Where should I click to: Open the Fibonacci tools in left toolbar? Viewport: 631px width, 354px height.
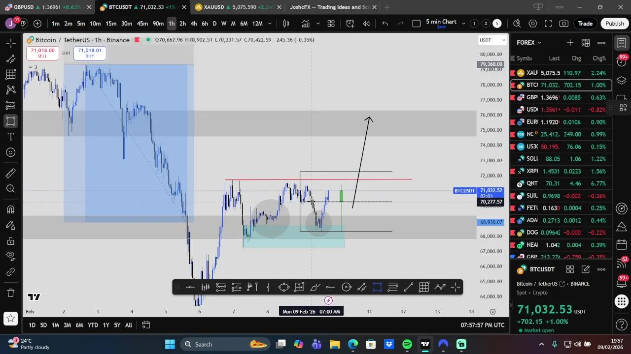[x=10, y=74]
